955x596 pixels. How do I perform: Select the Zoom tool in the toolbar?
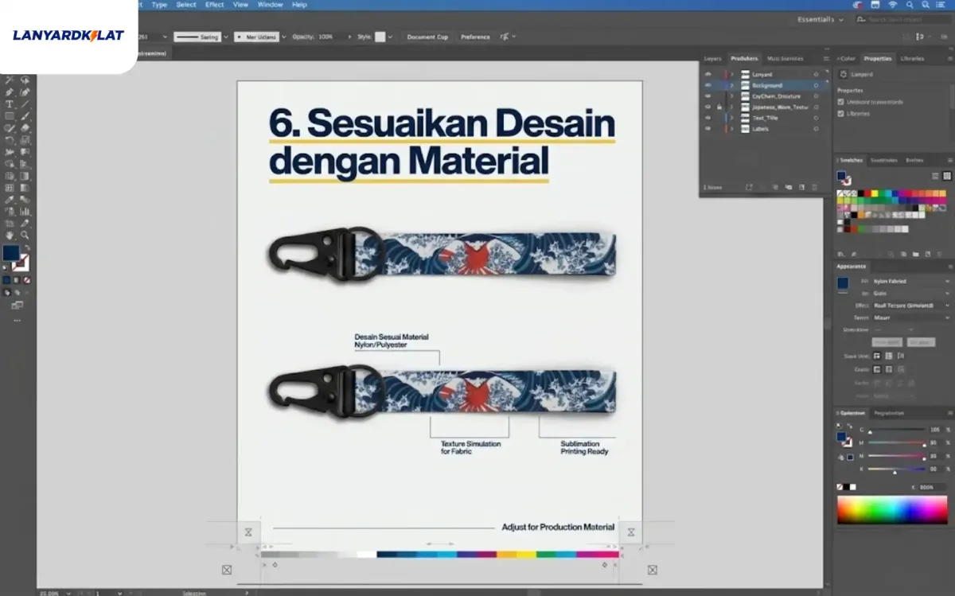click(25, 236)
